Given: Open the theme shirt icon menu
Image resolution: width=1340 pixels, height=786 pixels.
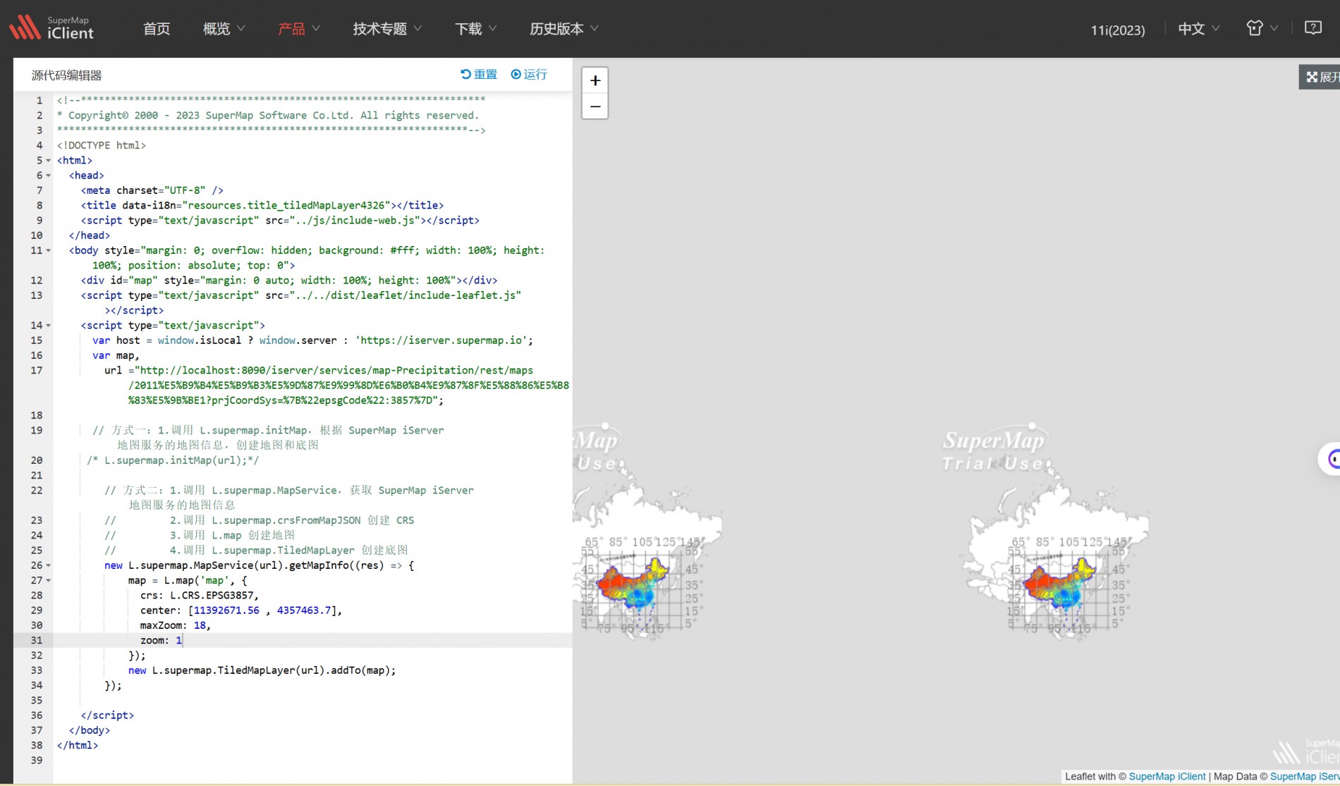Looking at the screenshot, I should 1262,28.
